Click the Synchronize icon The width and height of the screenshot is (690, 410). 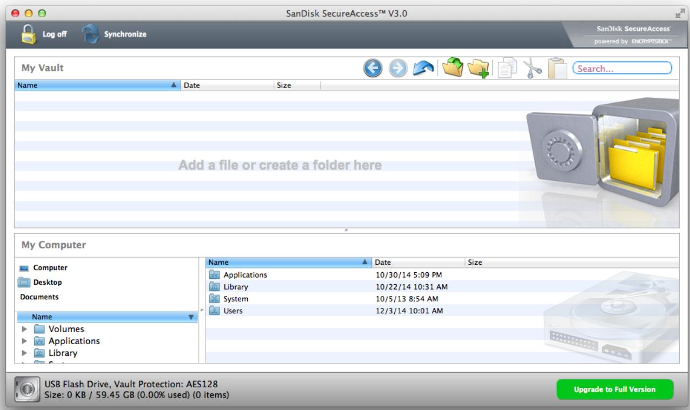(91, 34)
